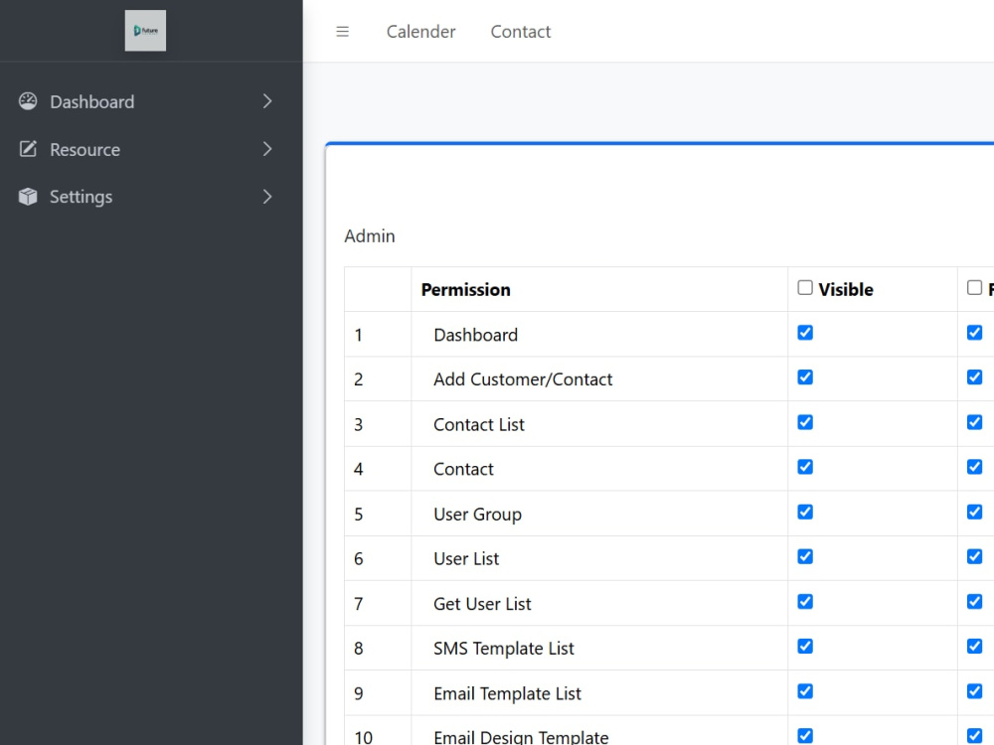Select the User List permission text
This screenshot has width=994, height=745.
point(466,558)
